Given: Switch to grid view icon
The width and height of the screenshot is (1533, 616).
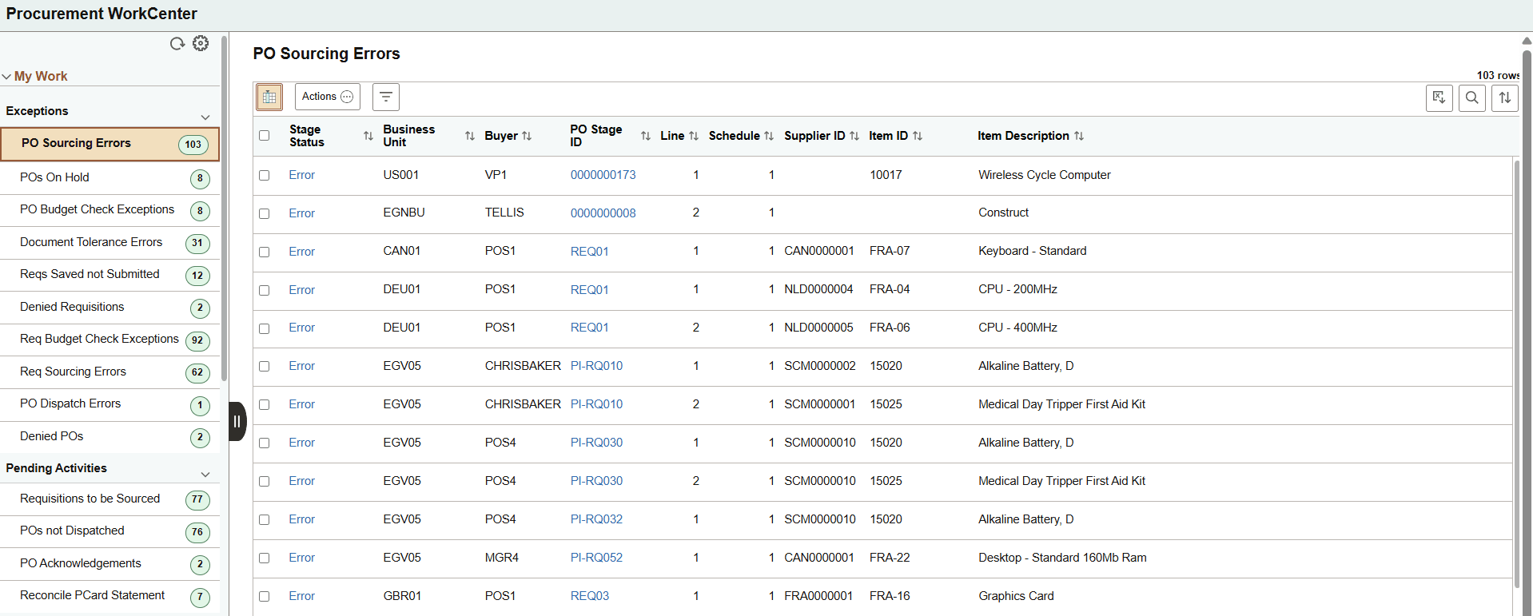Looking at the screenshot, I should pyautogui.click(x=269, y=97).
